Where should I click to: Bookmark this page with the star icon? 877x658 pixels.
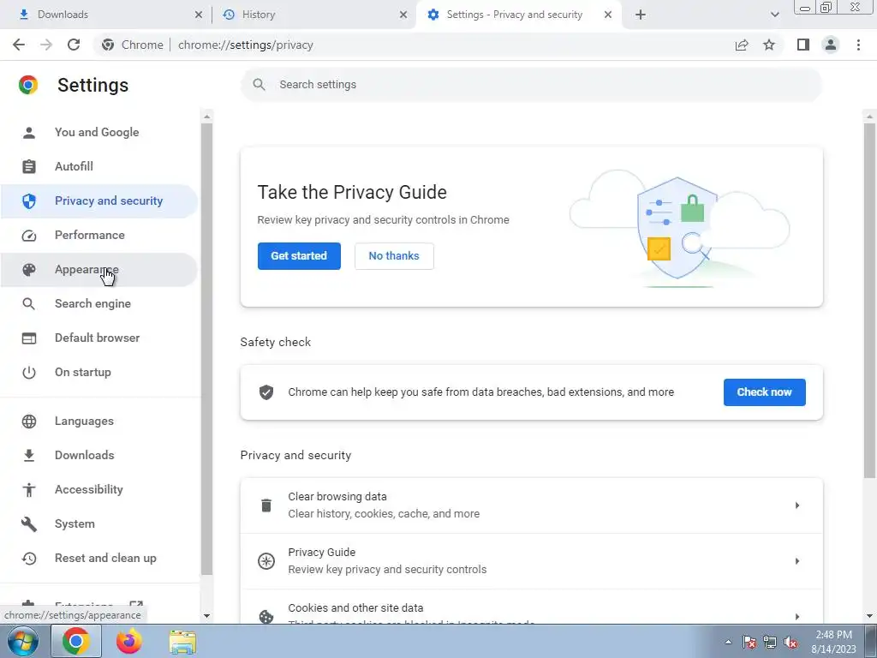coord(769,45)
